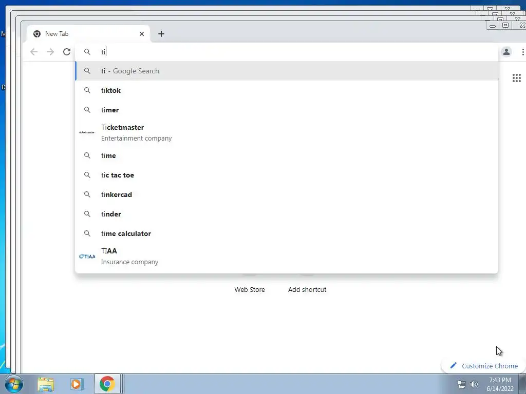Launch Windows Media Player from taskbar
Viewport: 526px width, 394px height.
pyautogui.click(x=77, y=384)
